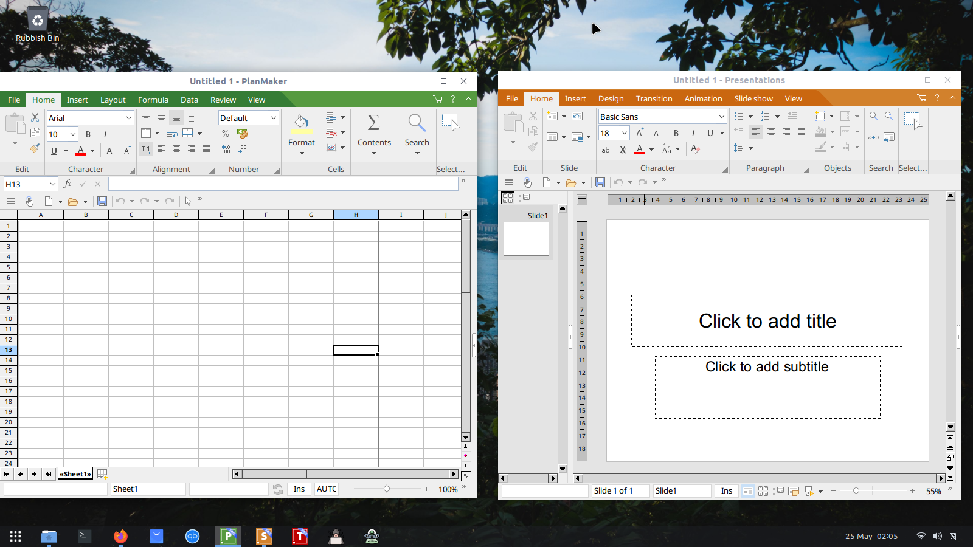973x547 pixels.
Task: Open the Data tab in PlanMaker
Action: [x=189, y=100]
